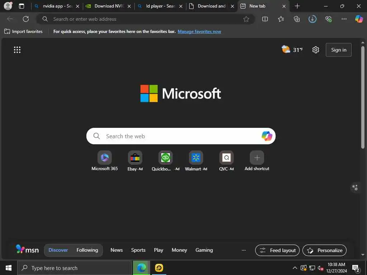Click Manage favorites now link
This screenshot has height=275, width=367.
(x=199, y=32)
